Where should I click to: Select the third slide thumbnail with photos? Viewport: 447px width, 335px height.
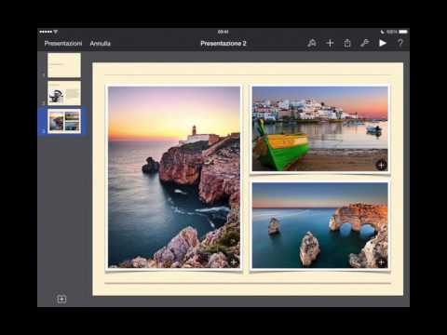point(64,121)
